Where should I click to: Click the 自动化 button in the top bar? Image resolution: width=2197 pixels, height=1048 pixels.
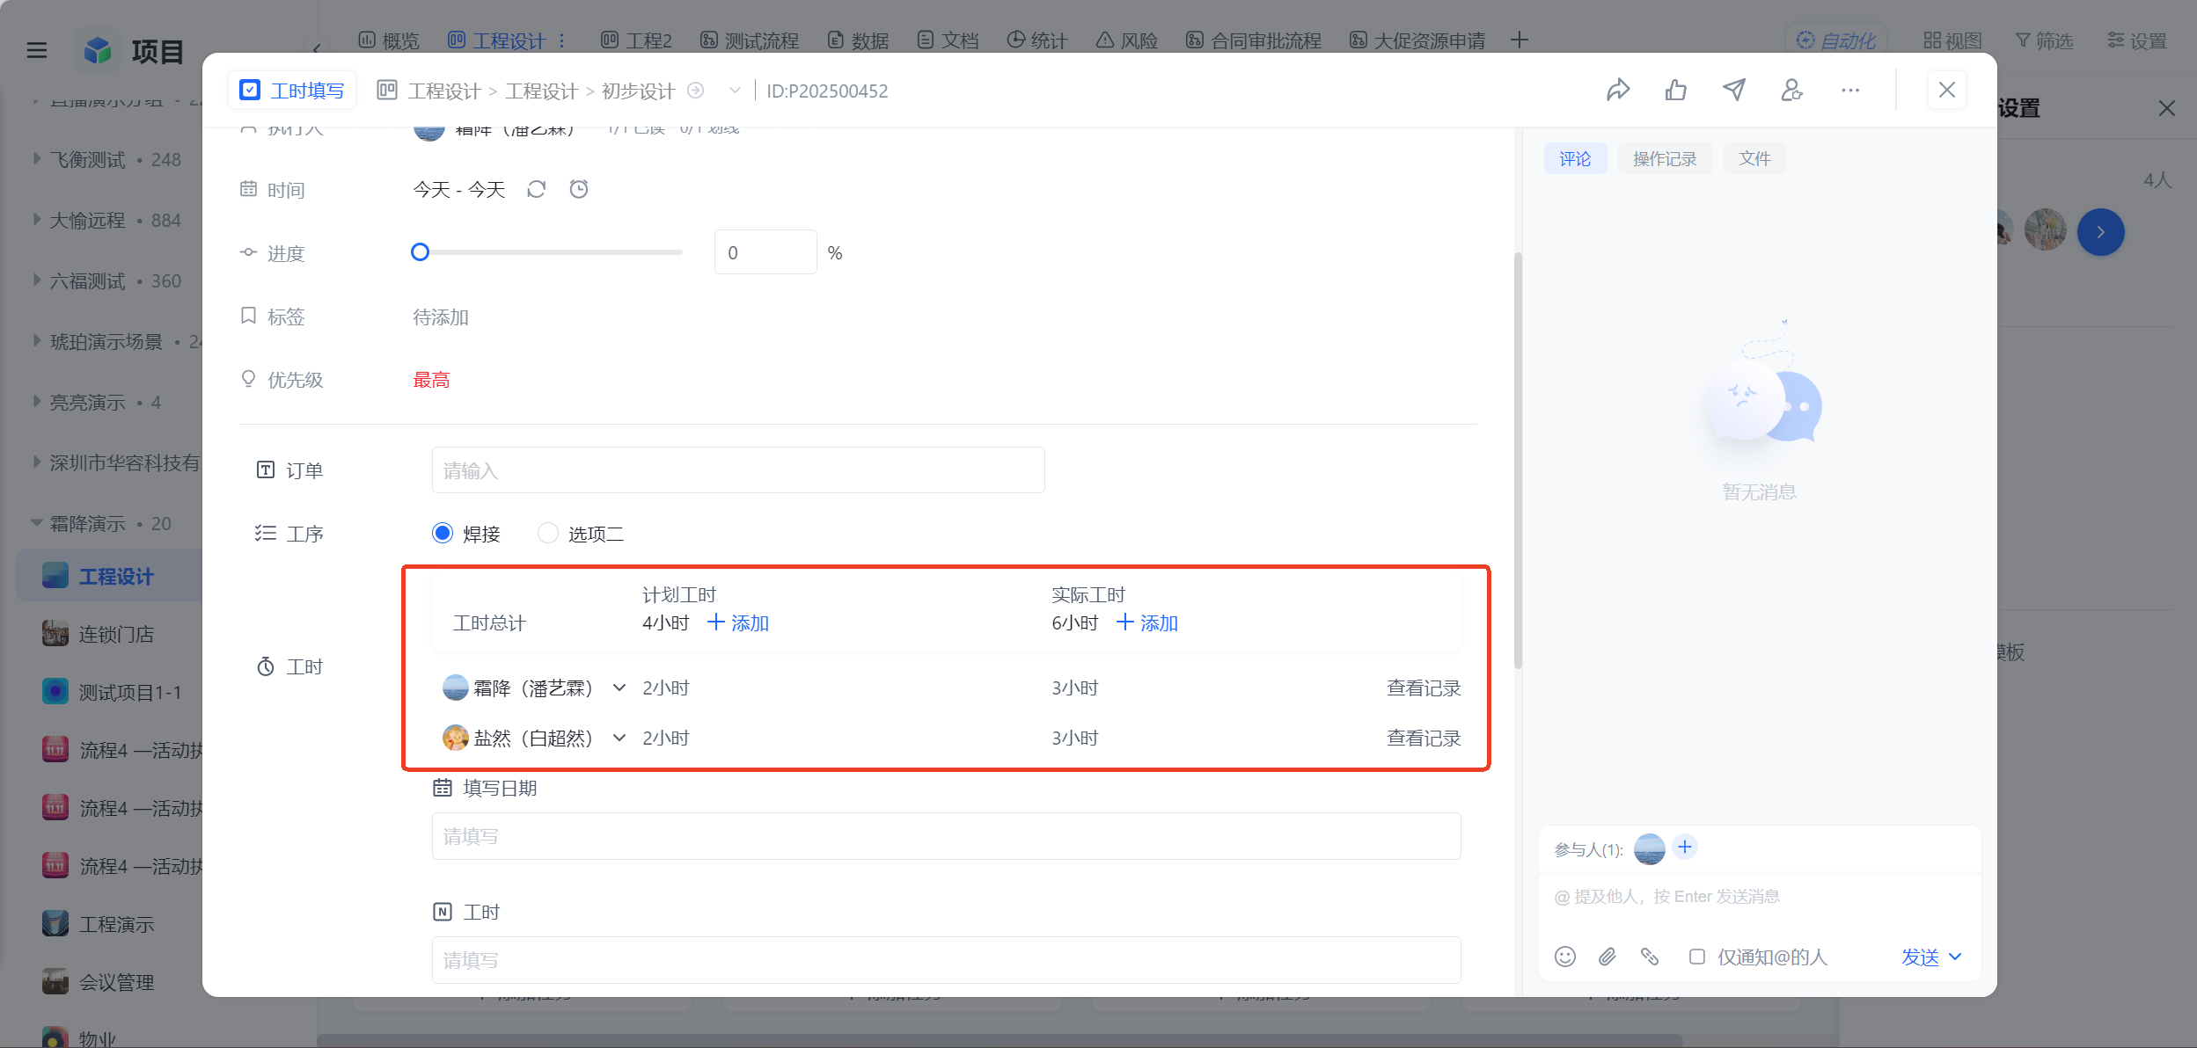coord(1835,40)
